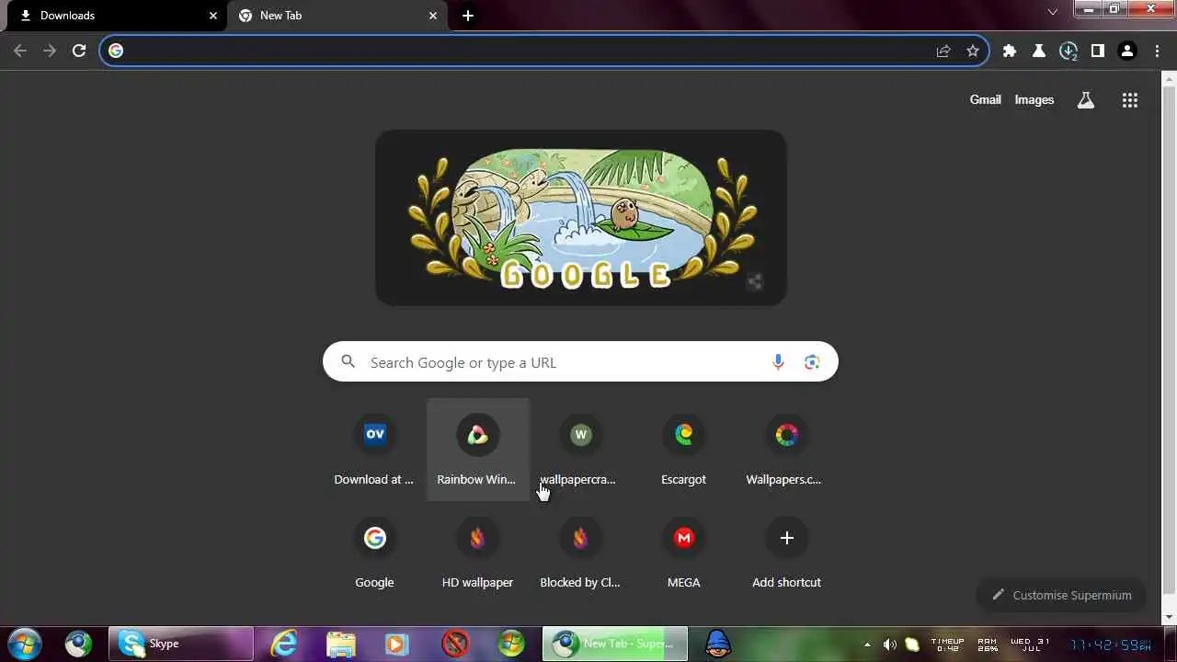Open the tab search dropdown arrow
Image resolution: width=1177 pixels, height=662 pixels.
[1053, 12]
